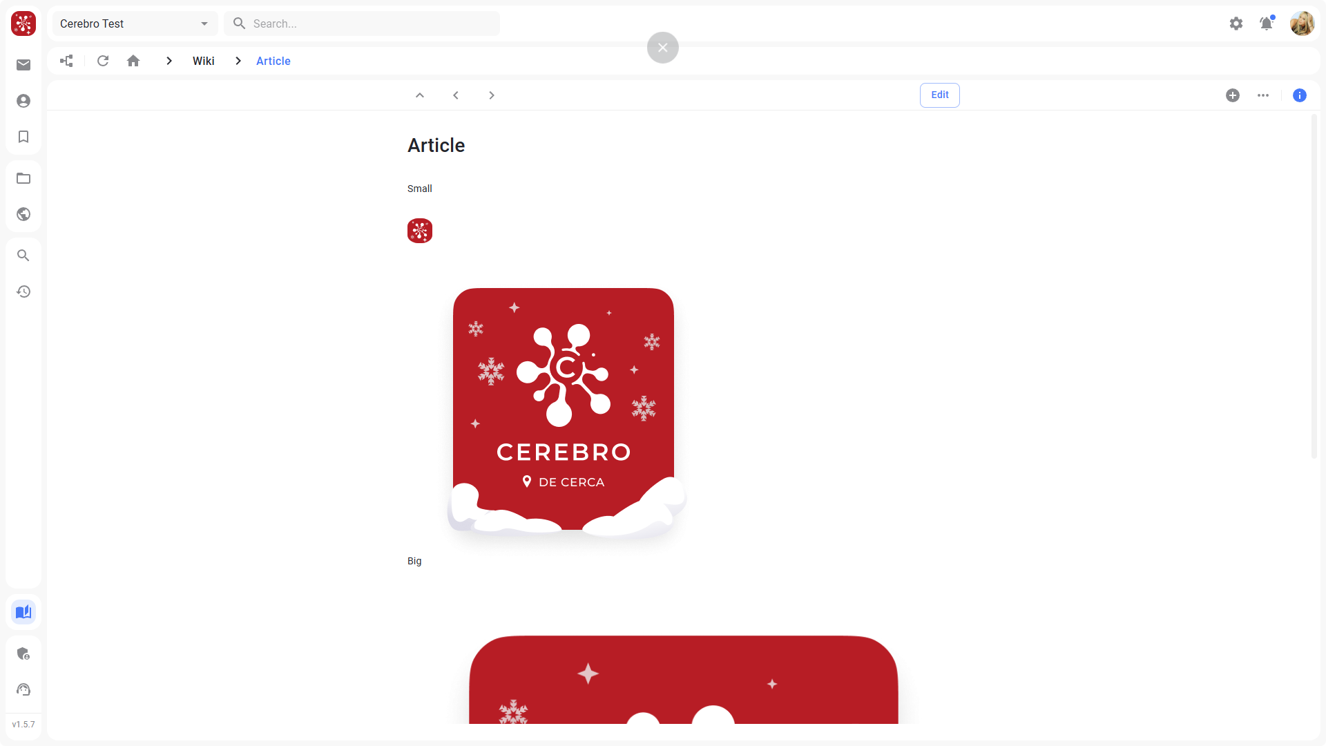
Task: Open the support headset sidebar icon
Action: [23, 689]
